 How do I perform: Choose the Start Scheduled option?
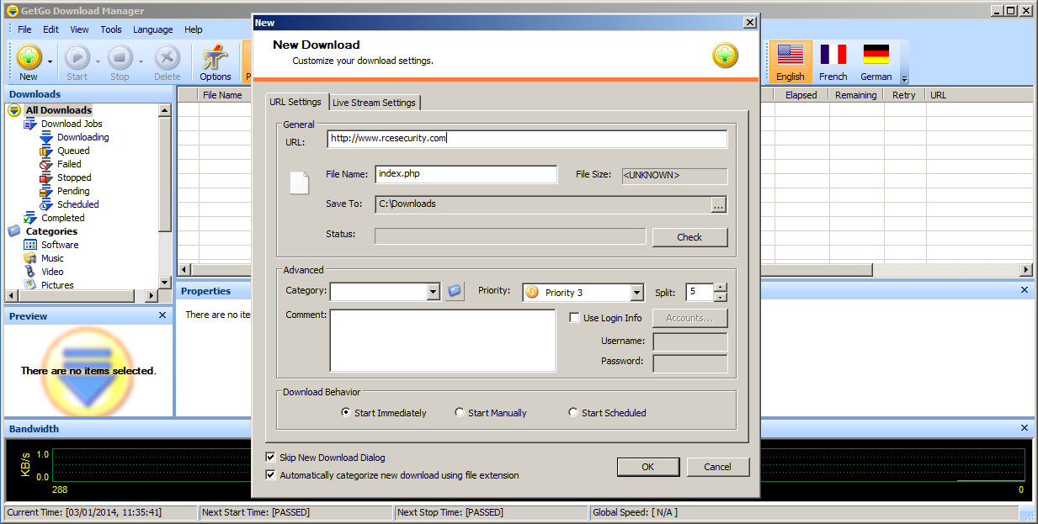point(573,413)
